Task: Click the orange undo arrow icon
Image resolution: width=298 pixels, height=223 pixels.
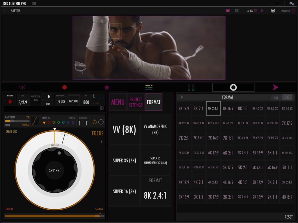Action: point(94,122)
